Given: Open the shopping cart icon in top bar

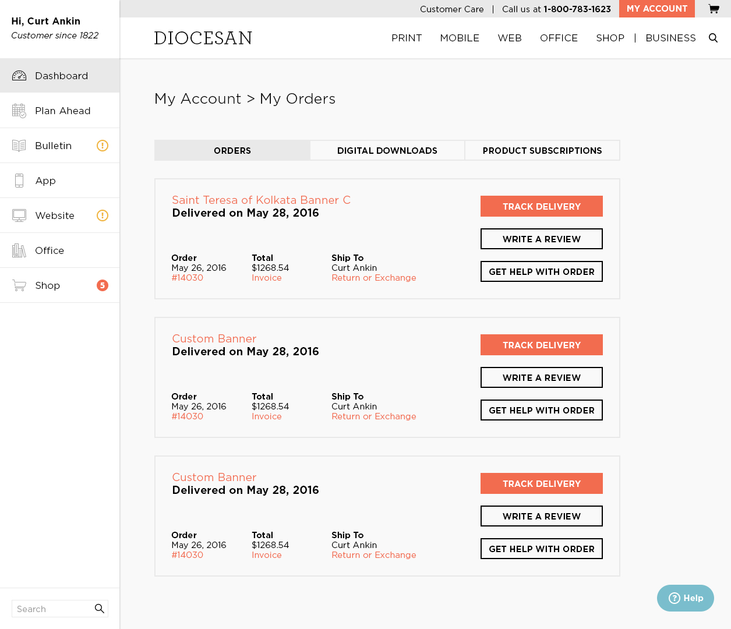Looking at the screenshot, I should [x=714, y=9].
